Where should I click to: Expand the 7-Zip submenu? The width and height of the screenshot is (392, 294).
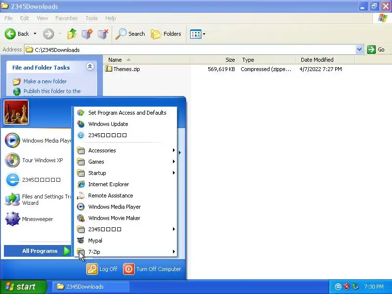(x=125, y=252)
